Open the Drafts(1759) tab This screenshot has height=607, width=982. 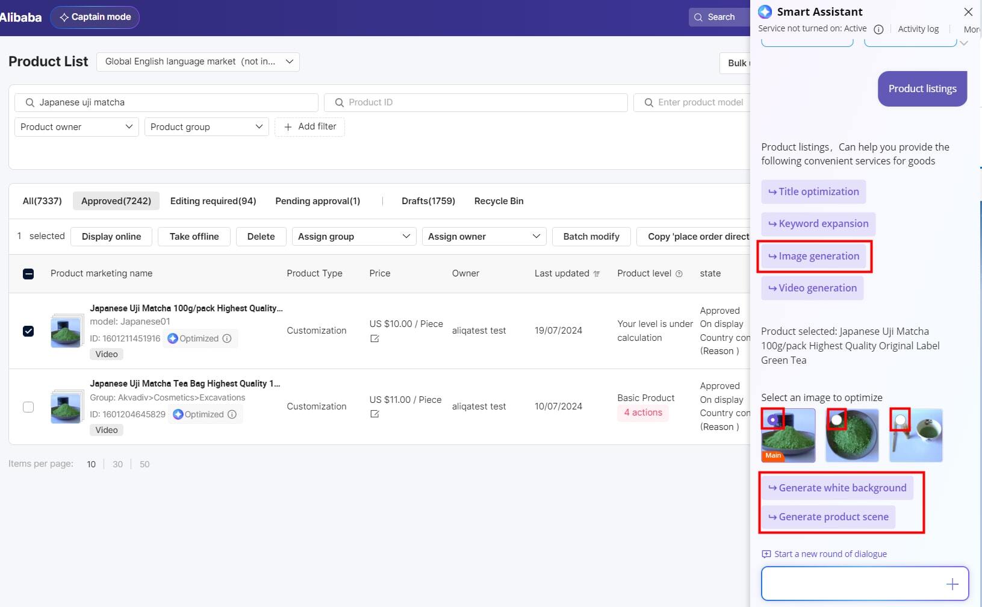coord(428,201)
